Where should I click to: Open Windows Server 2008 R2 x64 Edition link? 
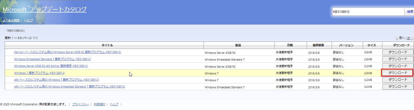pos(51,66)
